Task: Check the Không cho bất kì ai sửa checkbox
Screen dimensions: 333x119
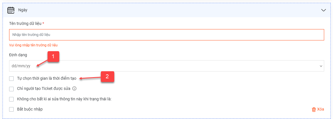Action: tap(11, 99)
